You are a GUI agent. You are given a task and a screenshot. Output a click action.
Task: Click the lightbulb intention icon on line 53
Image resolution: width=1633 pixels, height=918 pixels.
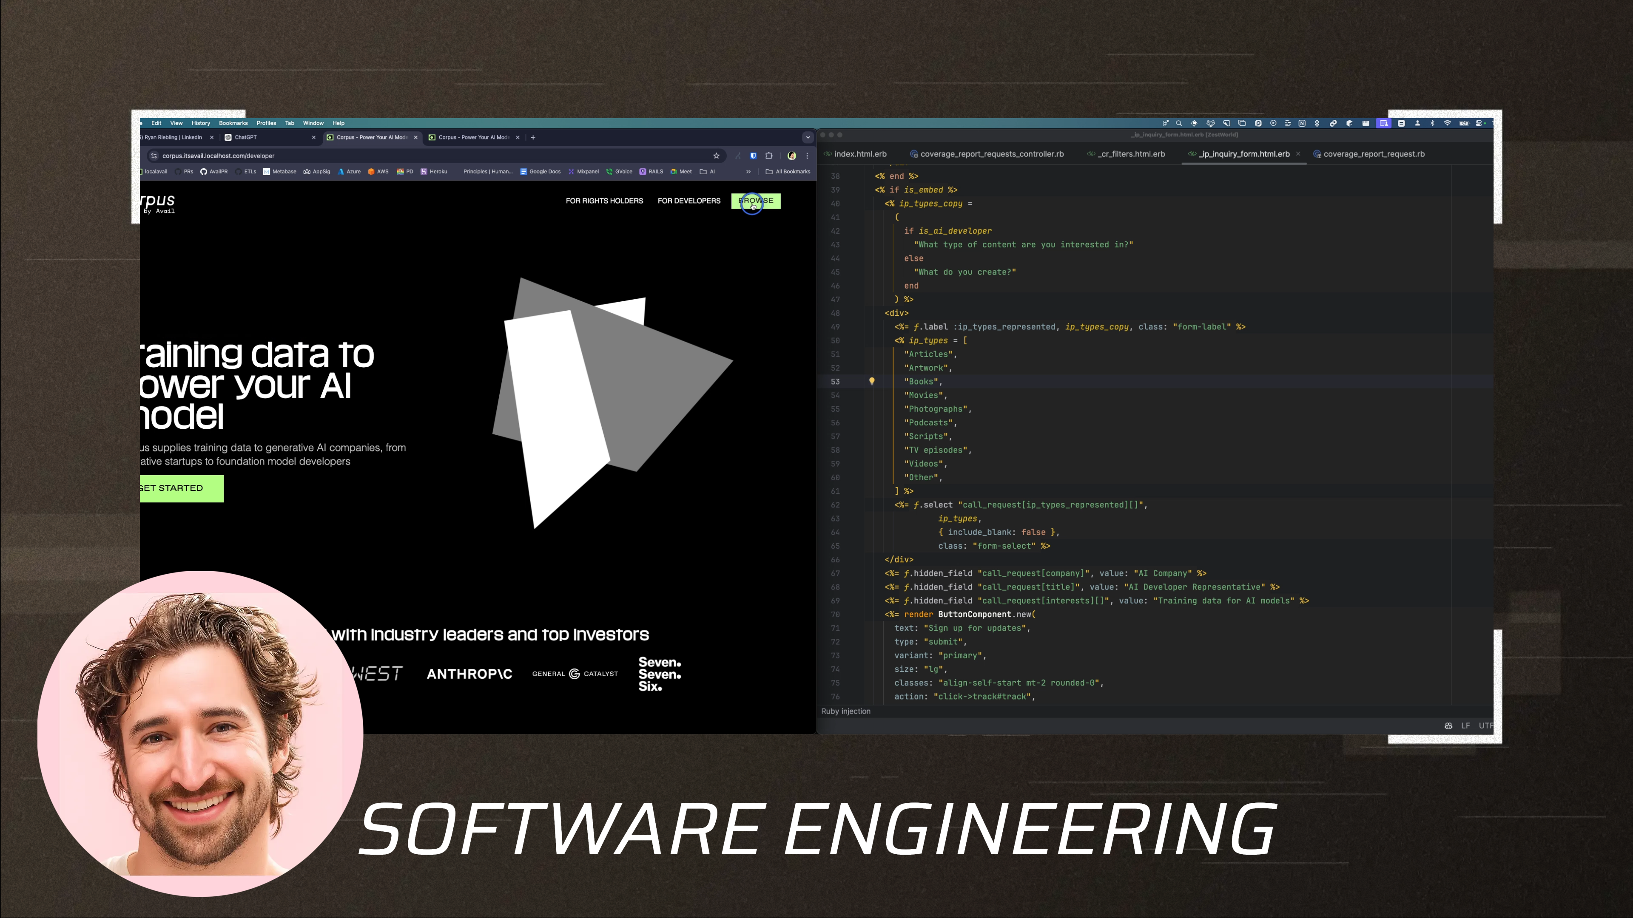pos(872,381)
